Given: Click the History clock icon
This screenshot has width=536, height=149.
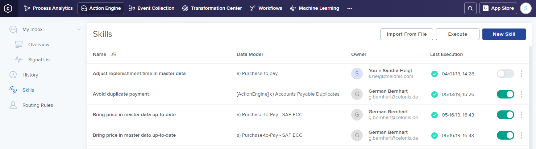Looking at the screenshot, I should [x=13, y=75].
